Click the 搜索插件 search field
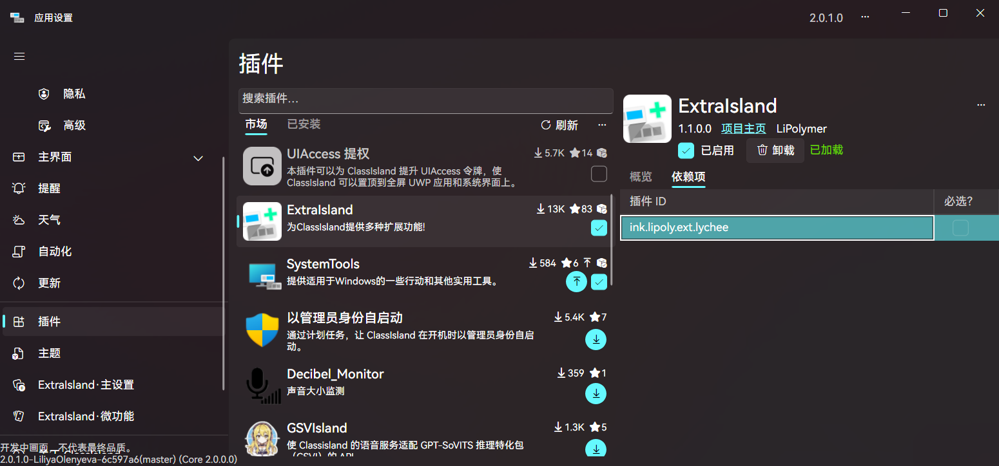 click(425, 99)
